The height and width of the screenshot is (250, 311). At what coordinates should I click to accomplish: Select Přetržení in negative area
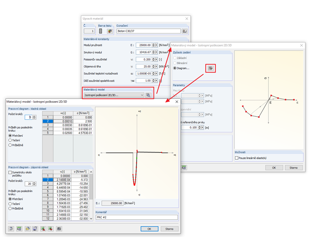coord(10,199)
